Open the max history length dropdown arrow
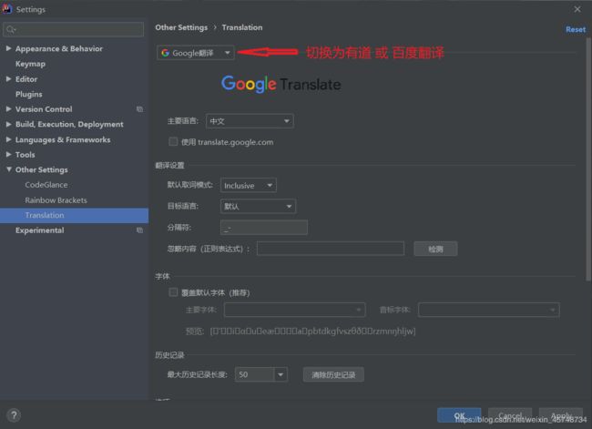Image resolution: width=592 pixels, height=429 pixels. [x=281, y=374]
